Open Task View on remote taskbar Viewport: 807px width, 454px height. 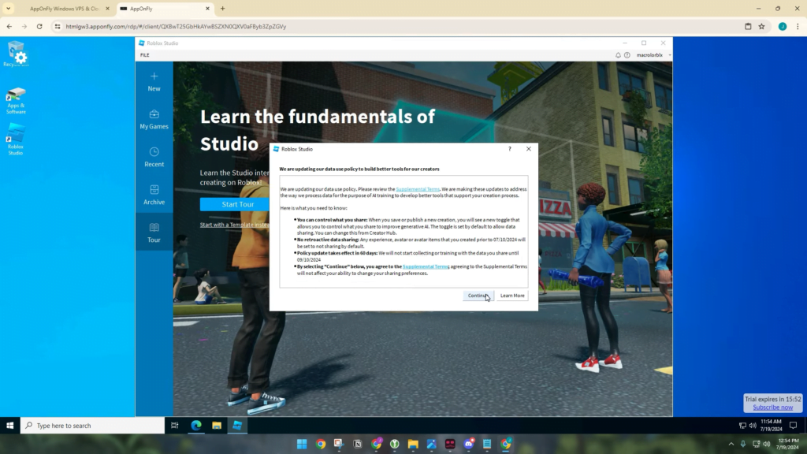tap(175, 426)
